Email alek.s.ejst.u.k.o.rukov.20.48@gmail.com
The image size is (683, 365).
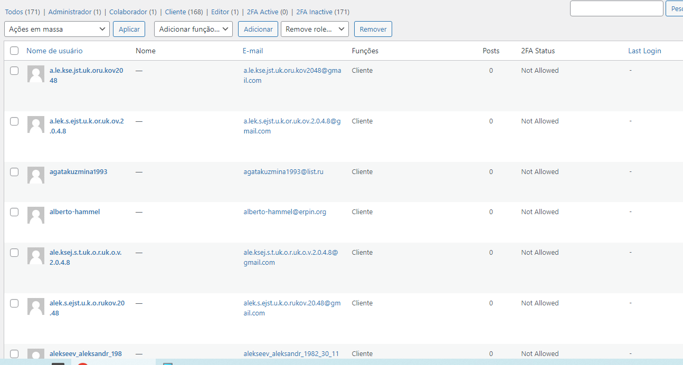point(292,308)
